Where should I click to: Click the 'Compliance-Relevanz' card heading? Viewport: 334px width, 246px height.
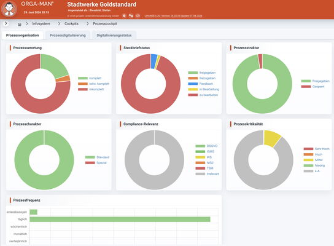coord(141,124)
